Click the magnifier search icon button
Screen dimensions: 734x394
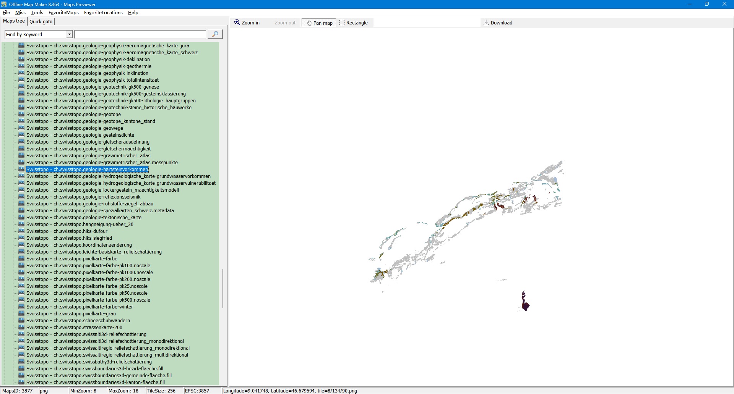215,34
